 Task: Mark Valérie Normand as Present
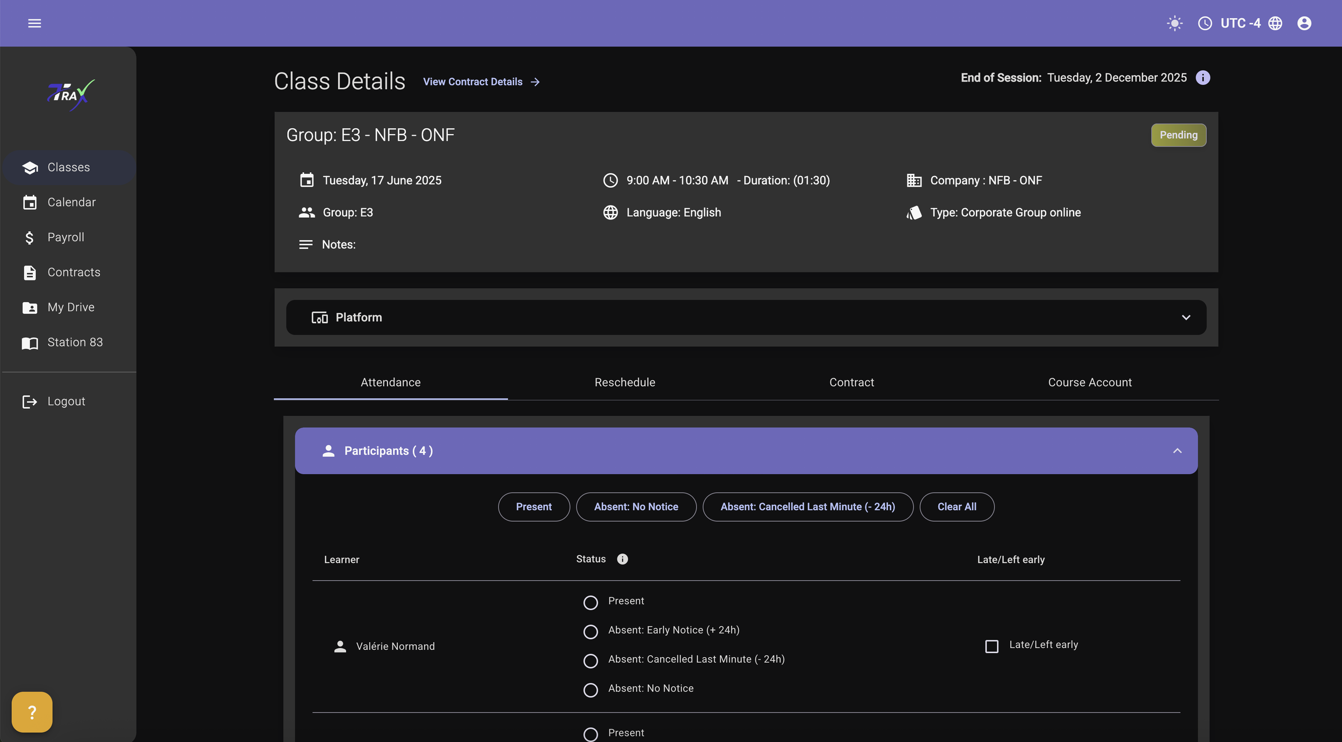590,603
